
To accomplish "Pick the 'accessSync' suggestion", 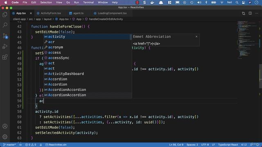I will point(87,58).
